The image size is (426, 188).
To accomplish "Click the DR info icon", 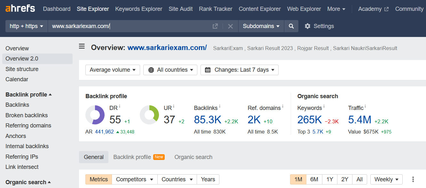I will click(120, 106).
